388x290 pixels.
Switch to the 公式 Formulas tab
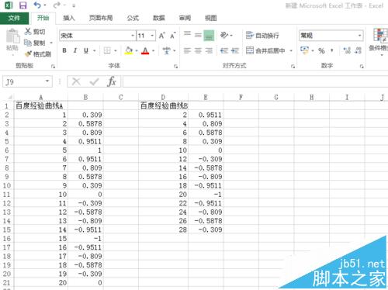[x=133, y=18]
